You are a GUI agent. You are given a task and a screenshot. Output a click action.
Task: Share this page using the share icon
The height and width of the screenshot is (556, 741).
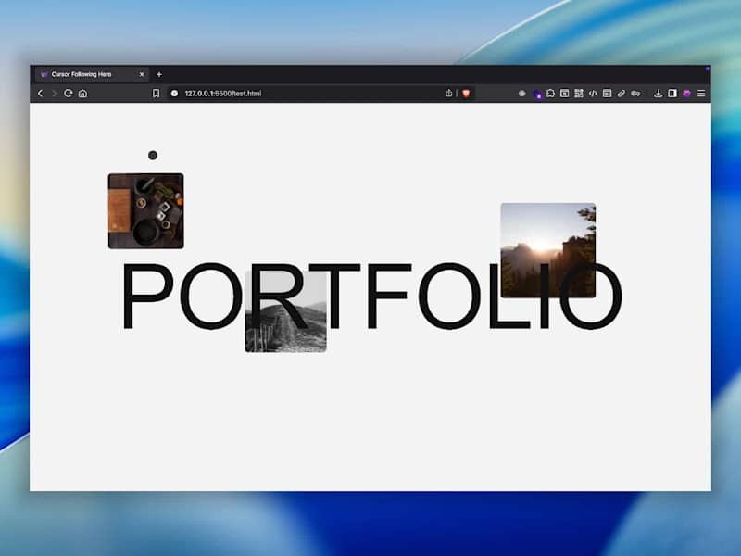tap(449, 94)
